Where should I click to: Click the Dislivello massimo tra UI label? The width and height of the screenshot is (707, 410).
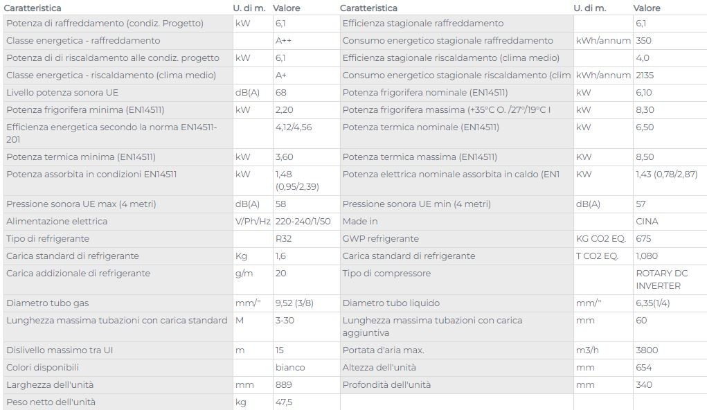60,350
